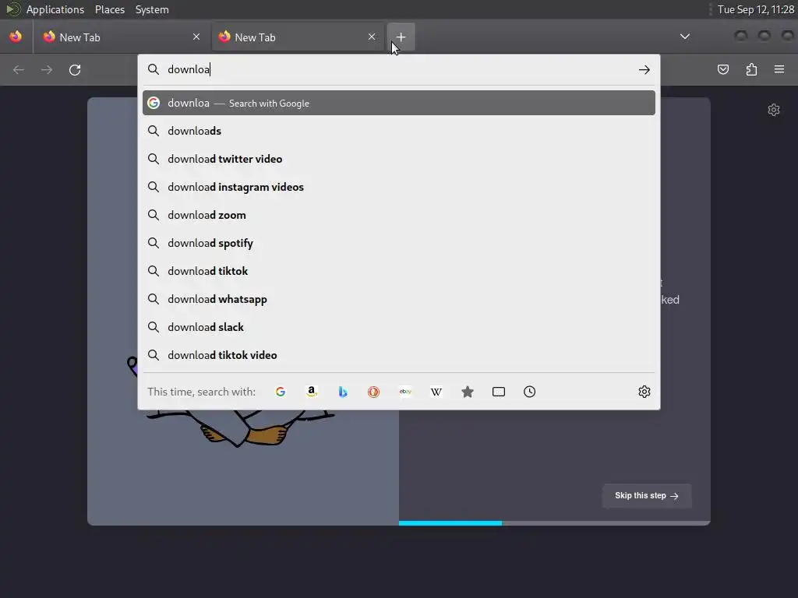Screen dimensions: 798x598
Task: Select suggestion 'download tiktok'
Action: tap(399, 271)
